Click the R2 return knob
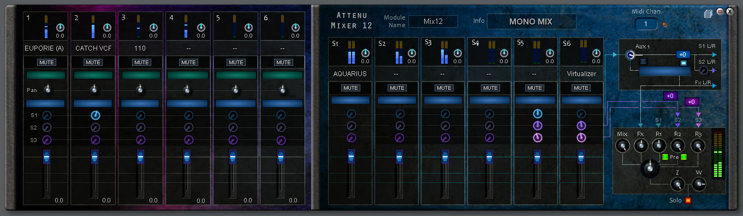Viewport: 743px width, 216px height. click(x=678, y=146)
